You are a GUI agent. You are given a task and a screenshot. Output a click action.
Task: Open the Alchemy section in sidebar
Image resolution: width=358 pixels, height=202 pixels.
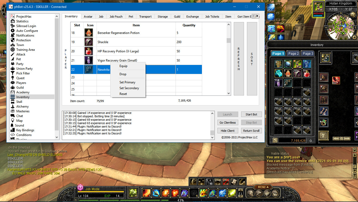[x=22, y=107]
